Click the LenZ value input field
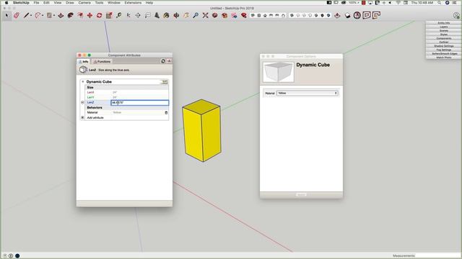This screenshot has height=259, width=462. 140,102
